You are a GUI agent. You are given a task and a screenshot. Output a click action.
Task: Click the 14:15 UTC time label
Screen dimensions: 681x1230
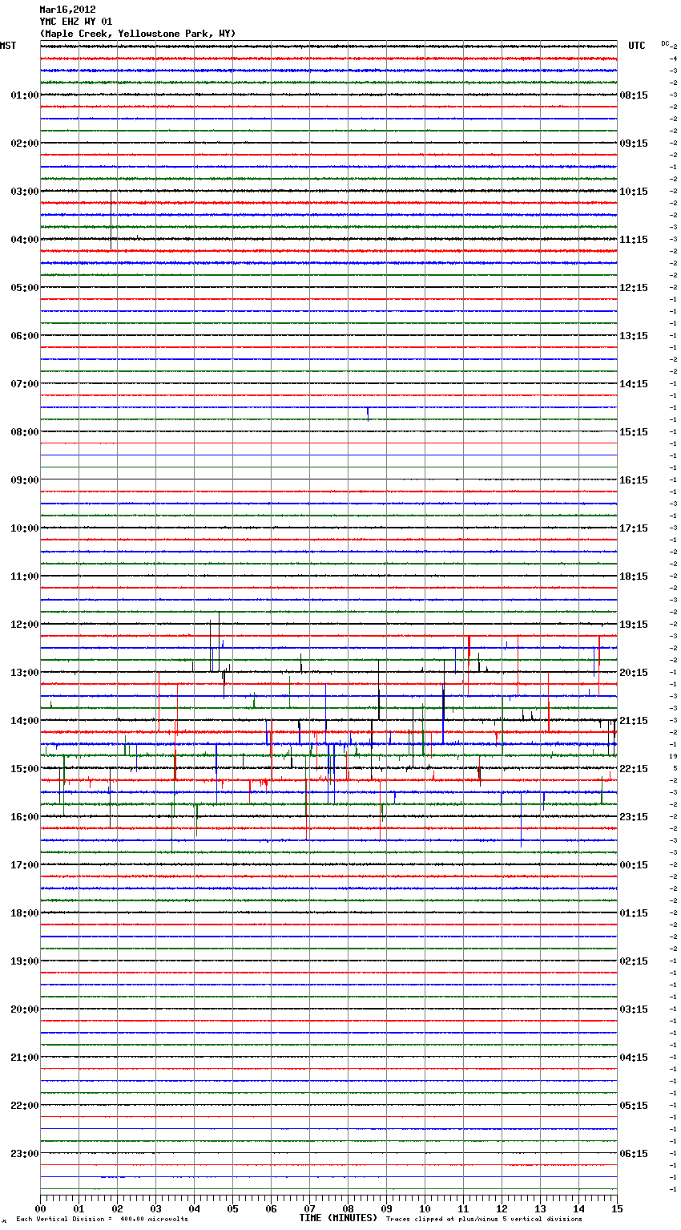click(x=634, y=384)
